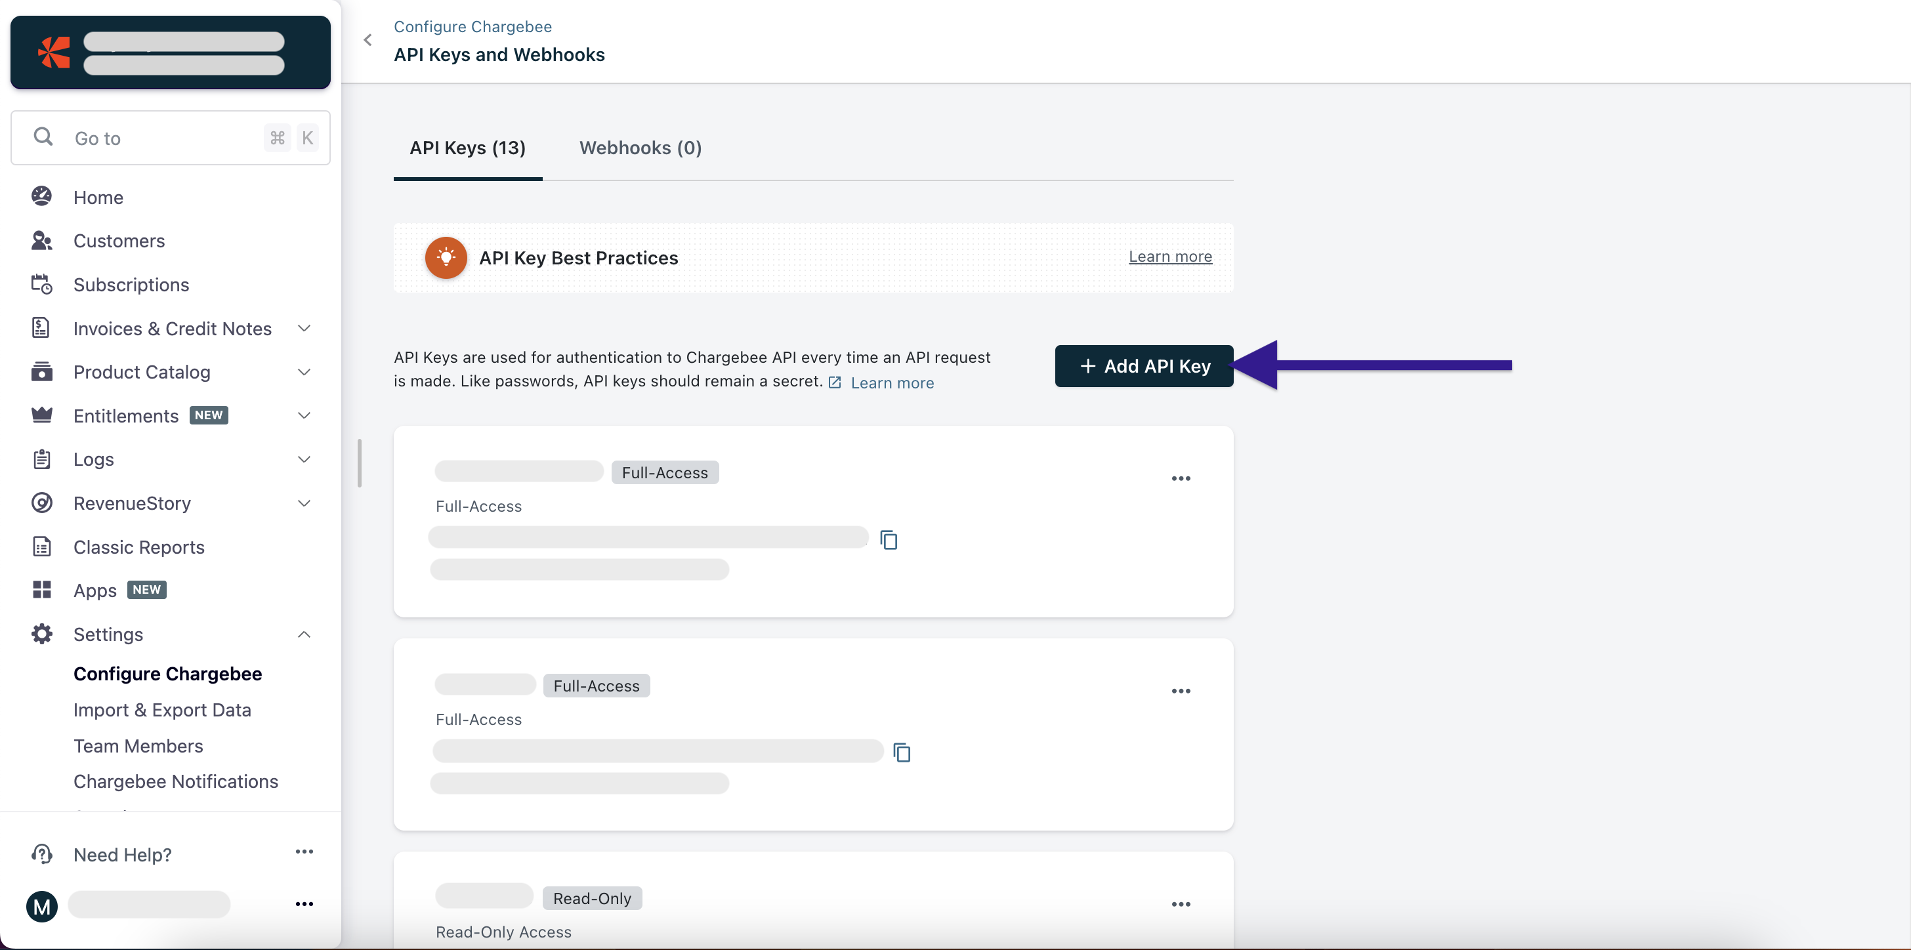The image size is (1911, 950).
Task: Click the Apps grid icon
Action: pos(41,590)
